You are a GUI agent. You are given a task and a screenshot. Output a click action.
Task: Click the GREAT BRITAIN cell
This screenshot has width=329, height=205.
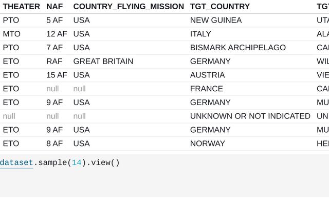[x=103, y=61]
